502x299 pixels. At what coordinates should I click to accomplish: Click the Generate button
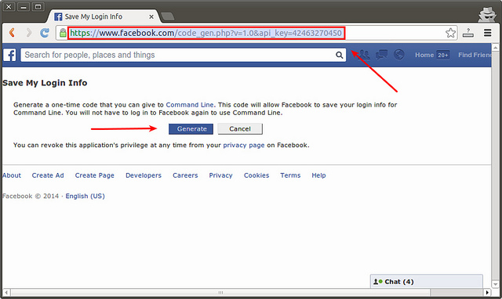coord(191,128)
